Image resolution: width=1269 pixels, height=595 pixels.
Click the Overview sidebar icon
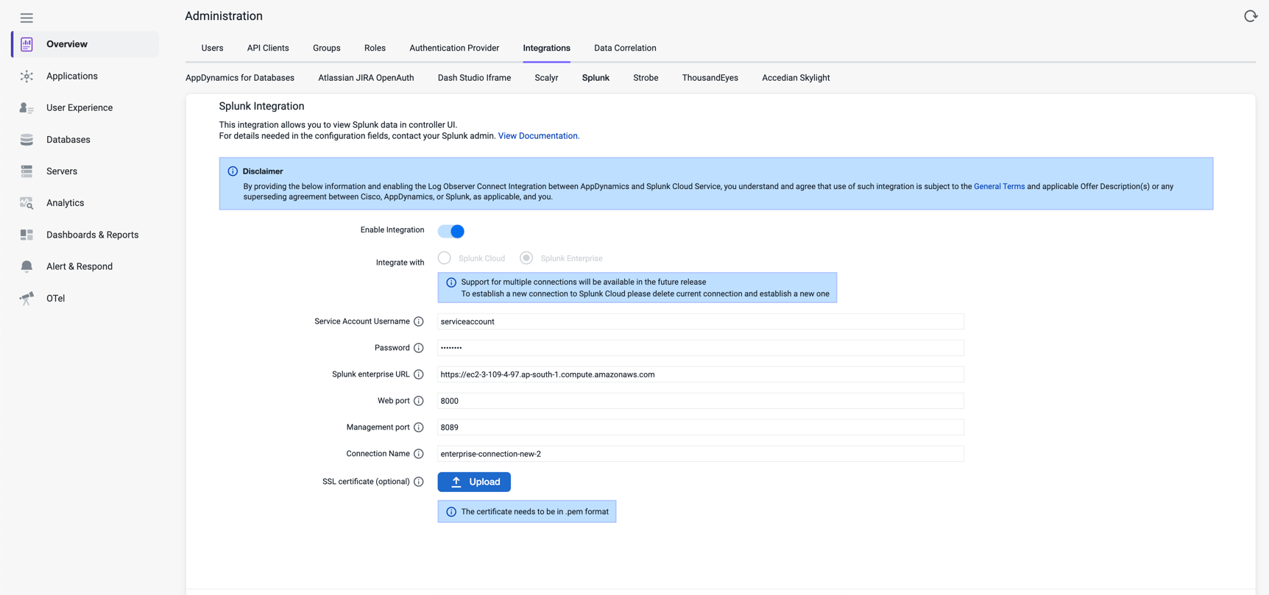click(26, 44)
